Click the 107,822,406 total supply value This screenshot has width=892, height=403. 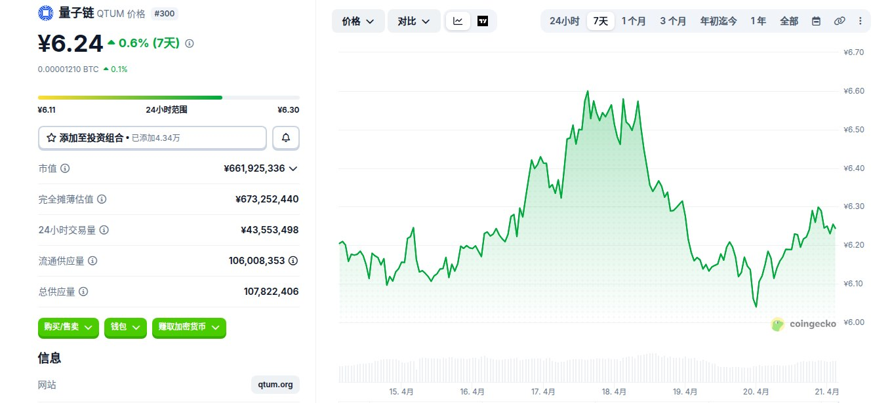[x=271, y=292]
